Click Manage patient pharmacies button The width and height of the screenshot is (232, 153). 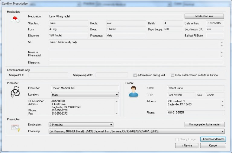[205, 124]
